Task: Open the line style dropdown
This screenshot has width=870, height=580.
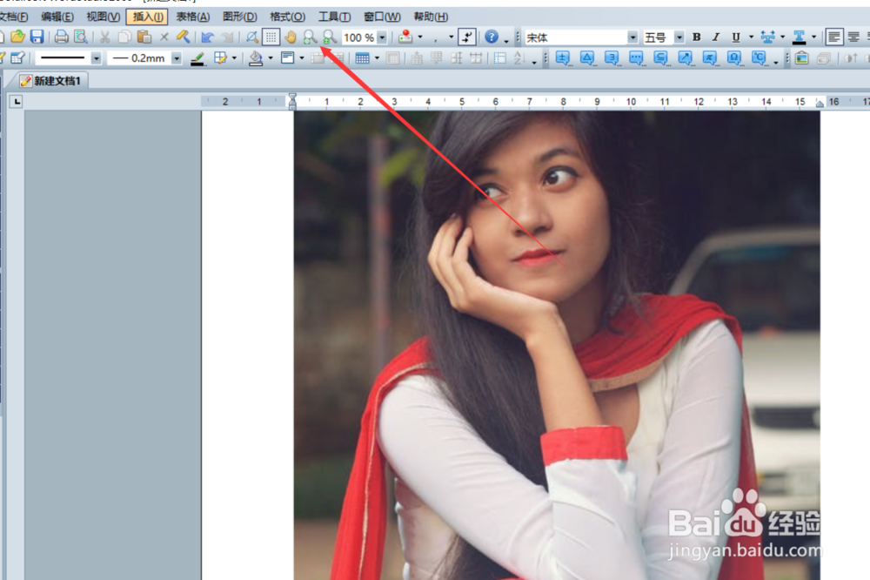Action: click(96, 58)
